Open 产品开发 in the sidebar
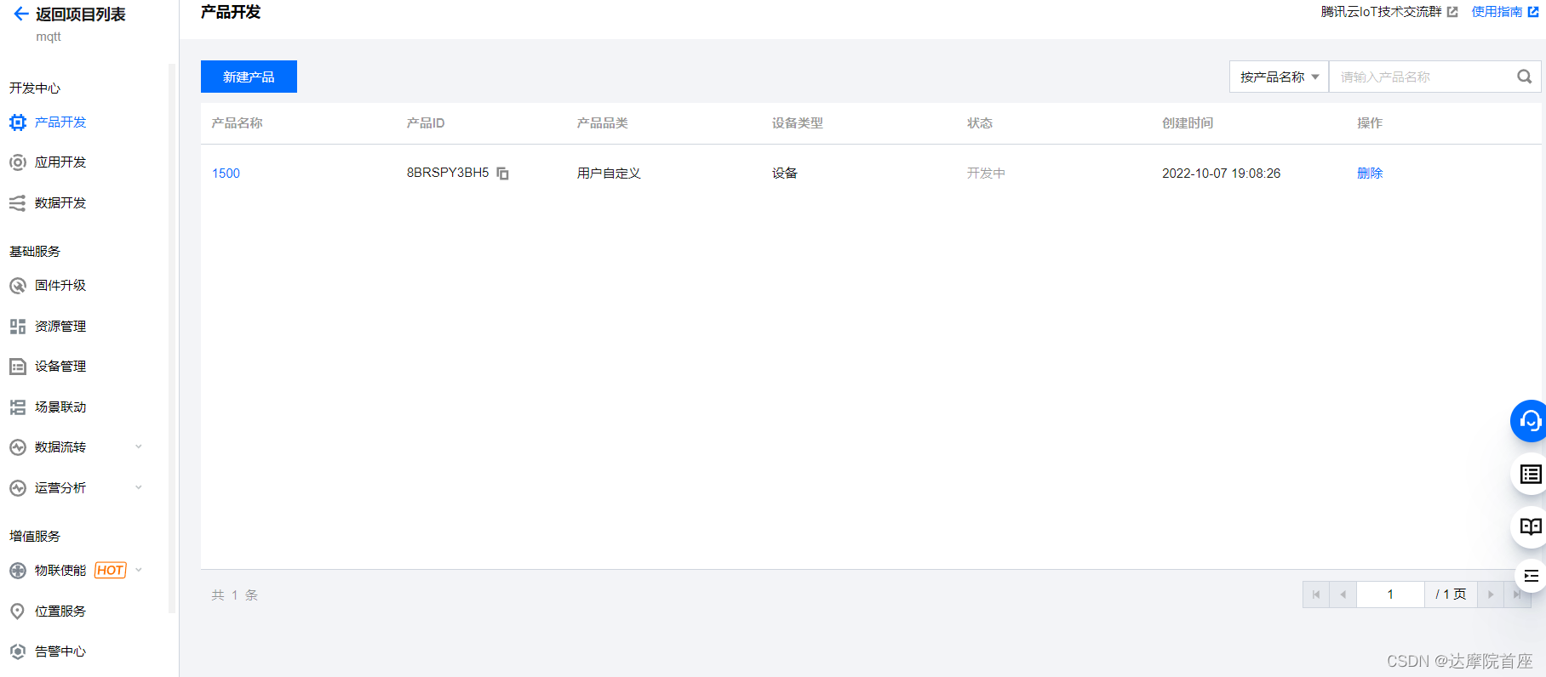The image size is (1546, 677). tap(60, 122)
